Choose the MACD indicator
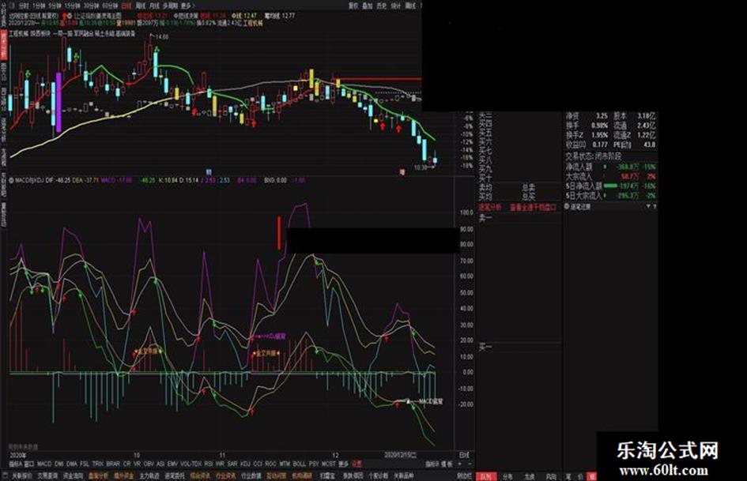747x481 pixels. click(x=44, y=464)
